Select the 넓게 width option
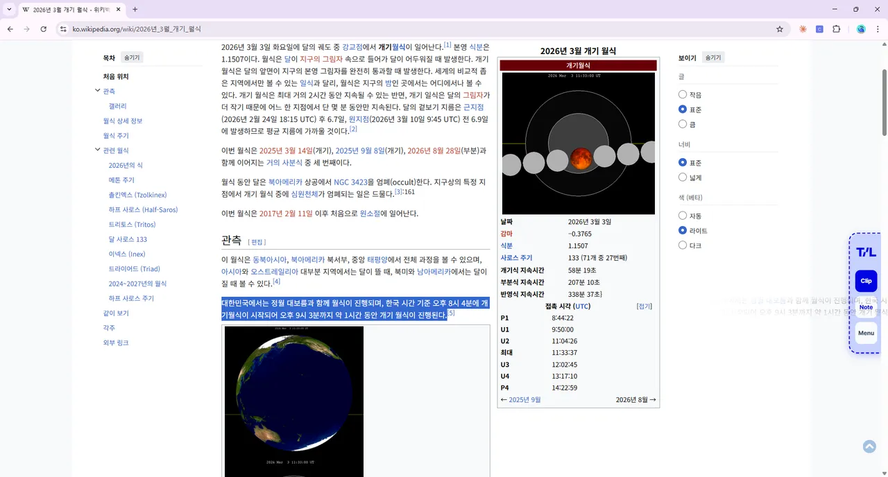Viewport: 888px width, 477px height. (x=683, y=177)
